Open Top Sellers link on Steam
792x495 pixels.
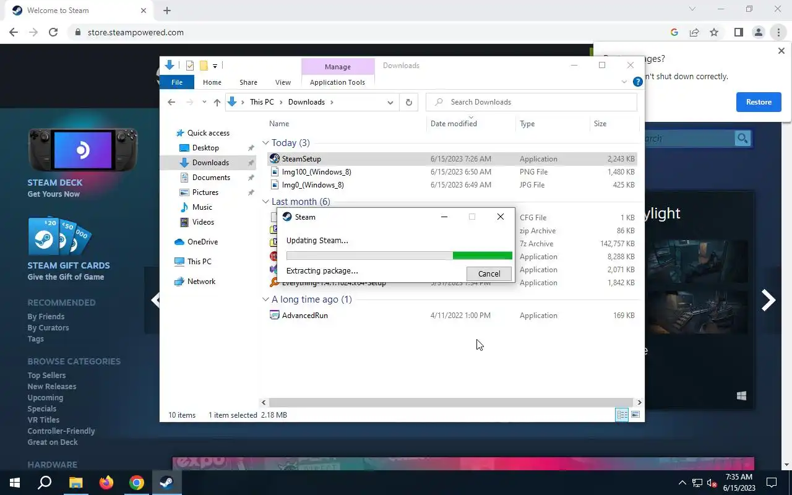coord(46,376)
